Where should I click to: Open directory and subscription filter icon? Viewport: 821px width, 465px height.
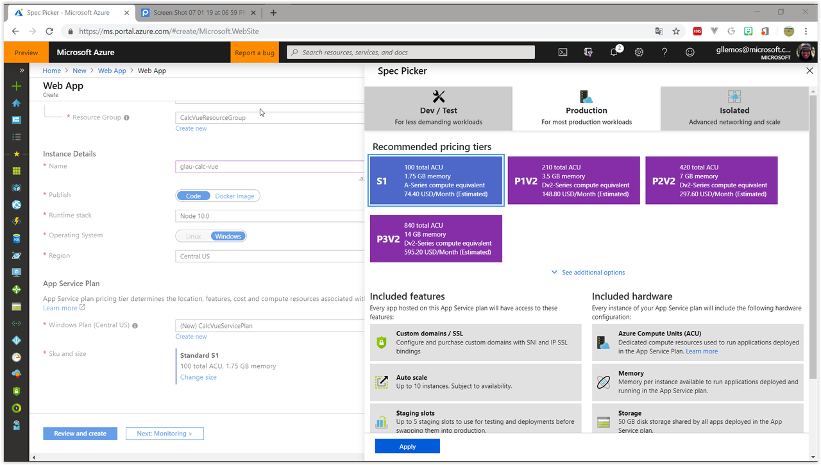(x=588, y=53)
